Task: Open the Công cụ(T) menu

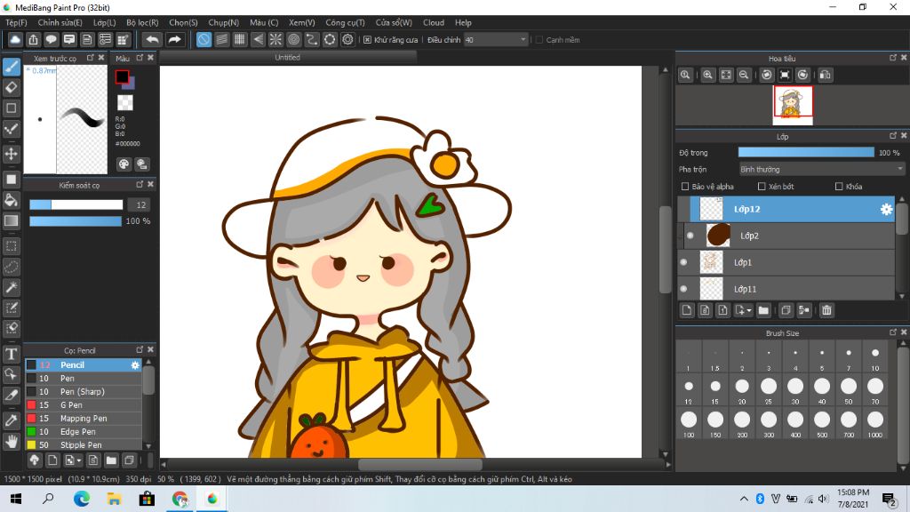Action: coord(345,22)
